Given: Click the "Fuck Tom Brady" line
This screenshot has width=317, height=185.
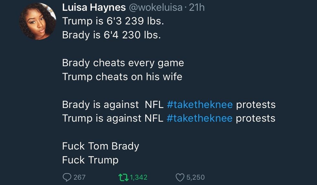Looking at the screenshot, I should click(x=101, y=146).
